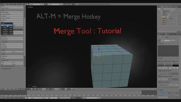This screenshot has width=181, height=102.
Task: Choose At Center in Merge menu
Action: pos(7,29)
